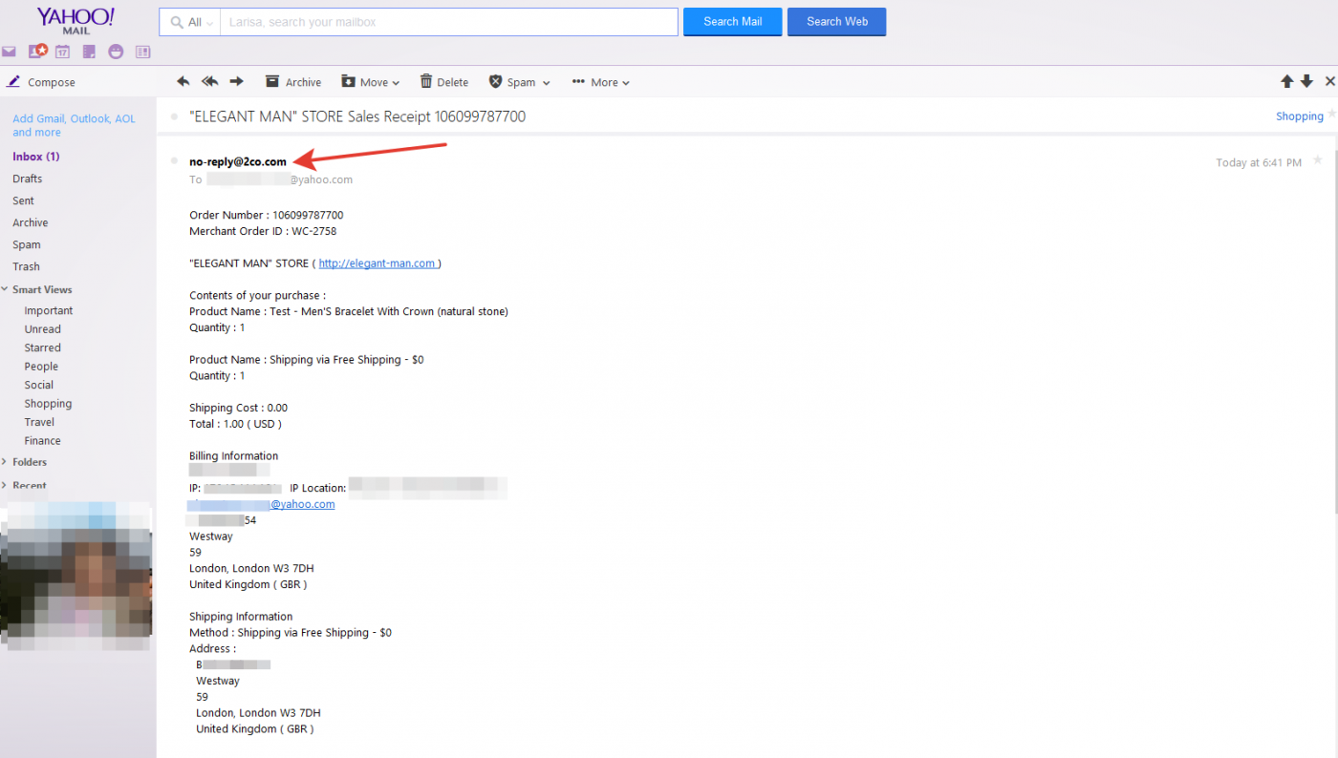Viewport: 1338px width, 758px height.
Task: Close the open message with the X
Action: 1329,82
